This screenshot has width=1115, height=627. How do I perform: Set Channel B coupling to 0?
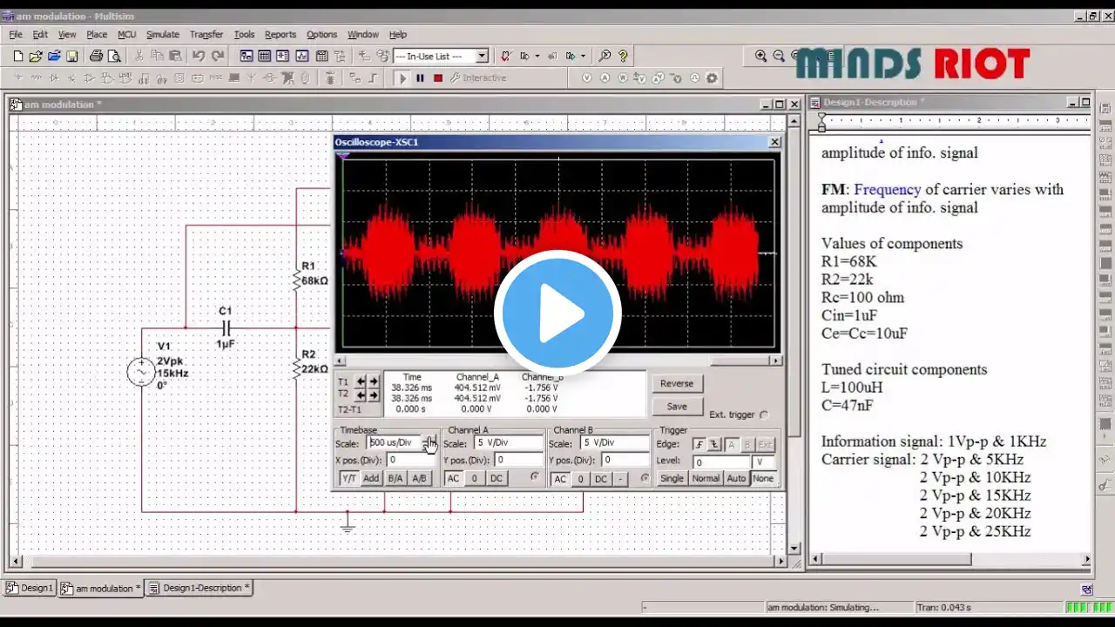(580, 479)
